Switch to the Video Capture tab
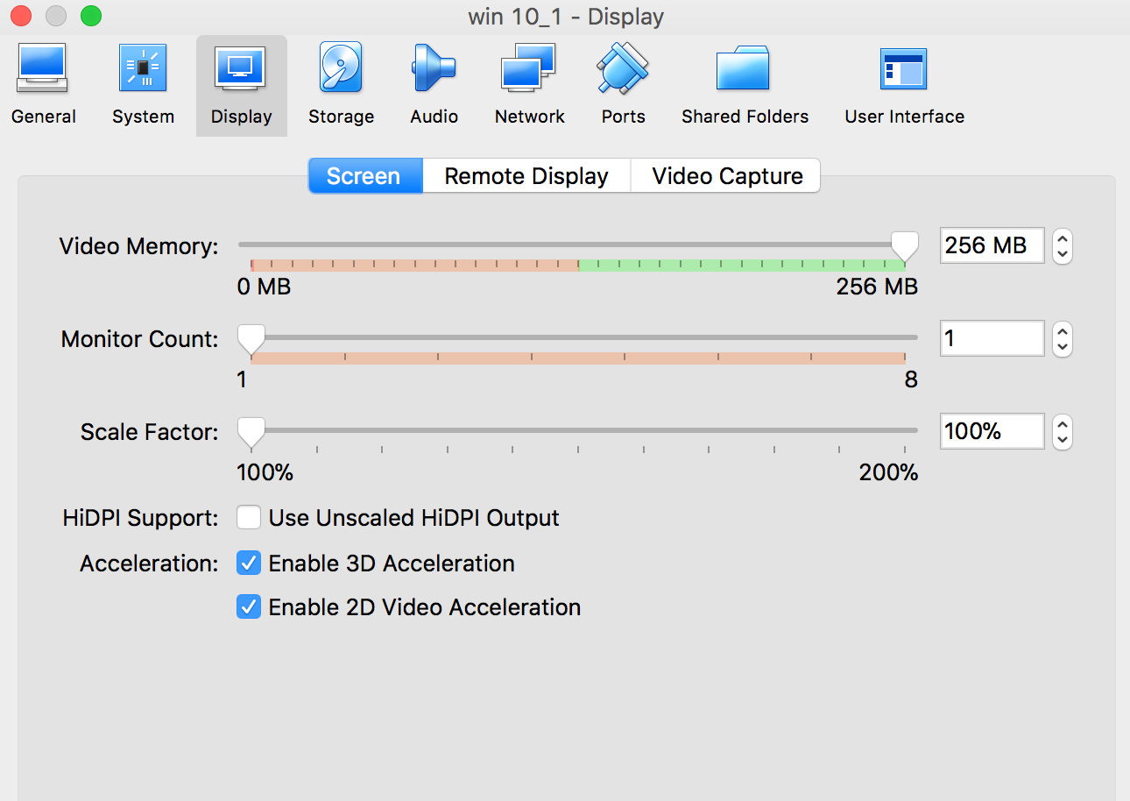This screenshot has height=801, width=1130. [x=727, y=176]
